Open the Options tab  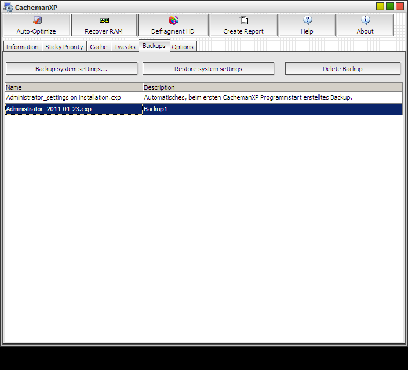183,47
